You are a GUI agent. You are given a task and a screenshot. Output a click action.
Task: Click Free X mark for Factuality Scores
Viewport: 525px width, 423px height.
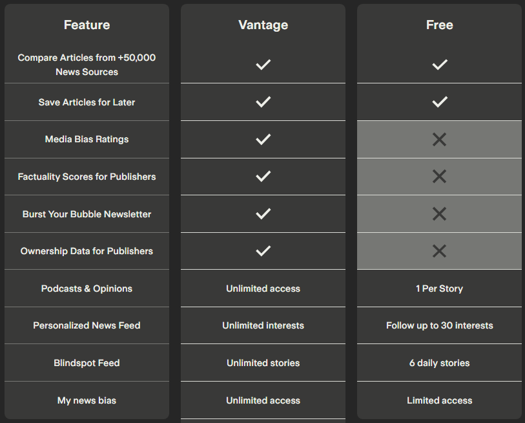439,177
